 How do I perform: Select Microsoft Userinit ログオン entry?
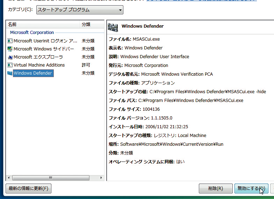pos(45,41)
